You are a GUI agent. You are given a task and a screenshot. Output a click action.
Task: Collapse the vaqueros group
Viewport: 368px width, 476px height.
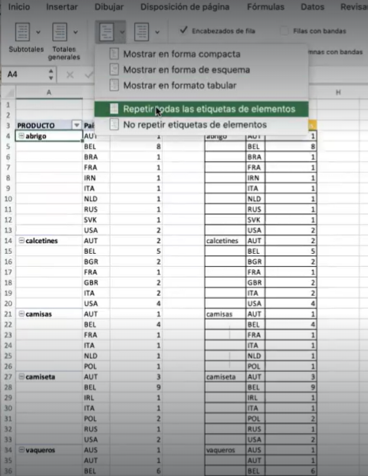[x=21, y=450]
